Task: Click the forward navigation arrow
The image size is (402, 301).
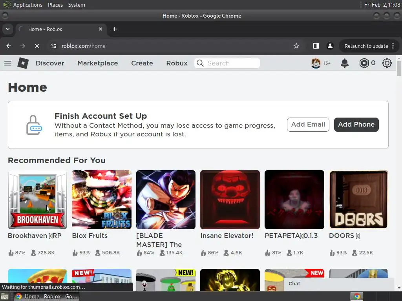Action: [x=22, y=46]
